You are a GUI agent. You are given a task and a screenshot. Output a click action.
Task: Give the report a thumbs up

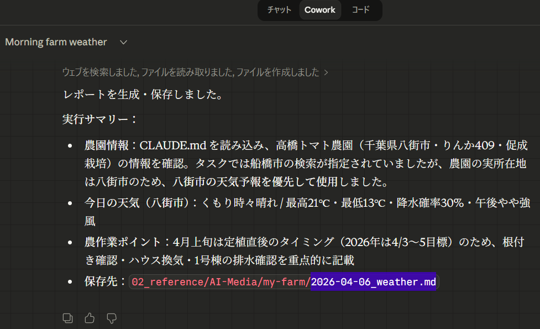tap(90, 318)
